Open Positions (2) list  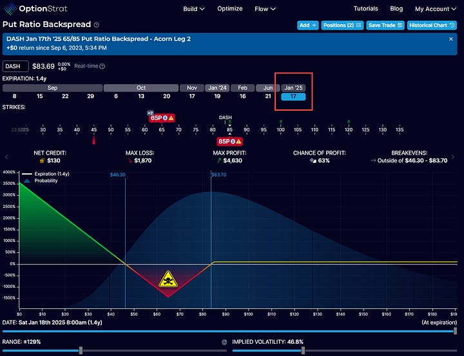342,26
